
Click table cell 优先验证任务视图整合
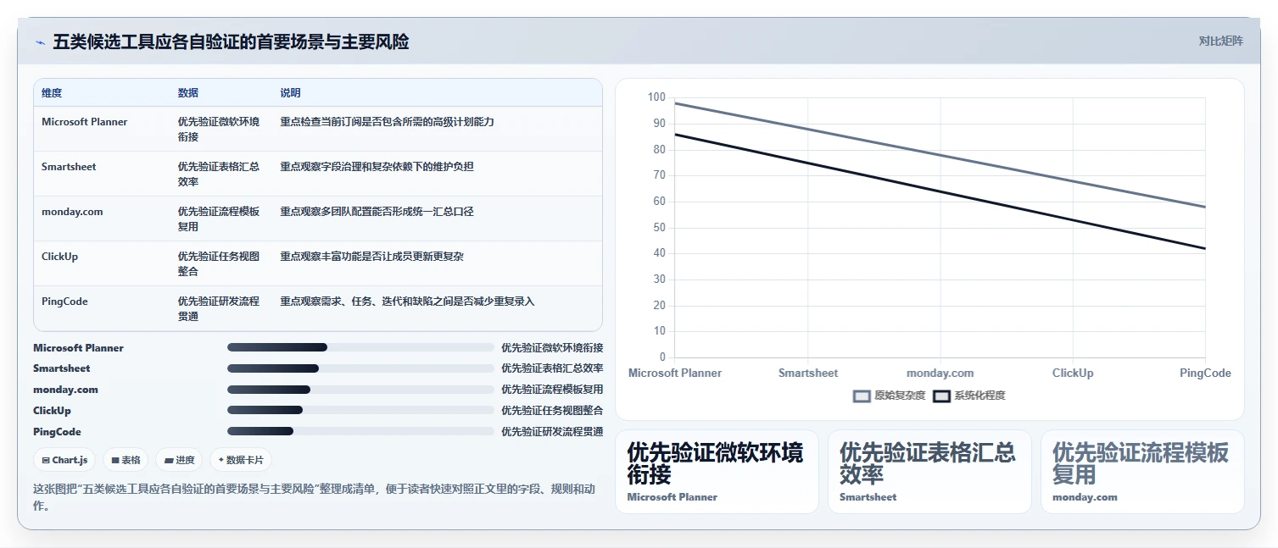coord(219,263)
